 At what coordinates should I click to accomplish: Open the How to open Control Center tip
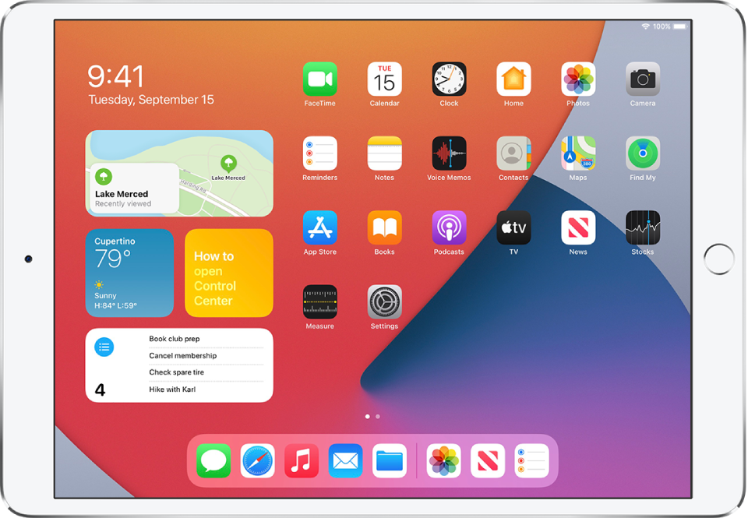(229, 273)
